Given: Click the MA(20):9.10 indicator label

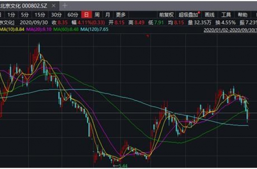Looking at the screenshot, I should tap(39, 30).
